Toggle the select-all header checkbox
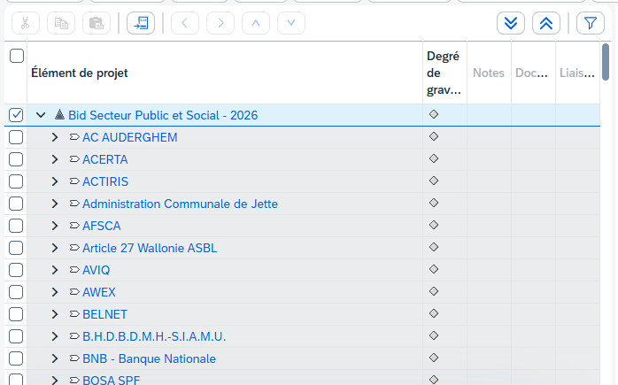 pyautogui.click(x=16, y=56)
